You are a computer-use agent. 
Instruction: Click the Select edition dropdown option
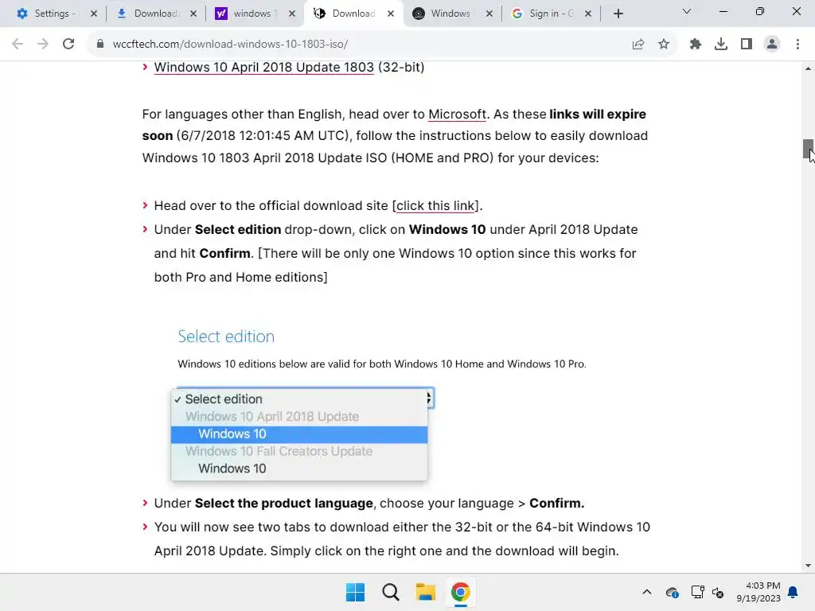click(x=299, y=399)
